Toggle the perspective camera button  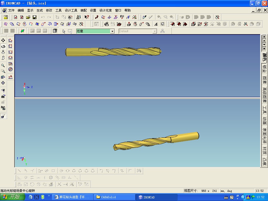[x=3, y=116]
